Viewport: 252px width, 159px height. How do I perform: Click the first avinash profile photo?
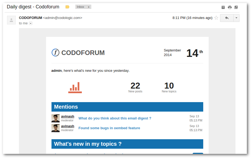tap(56, 118)
